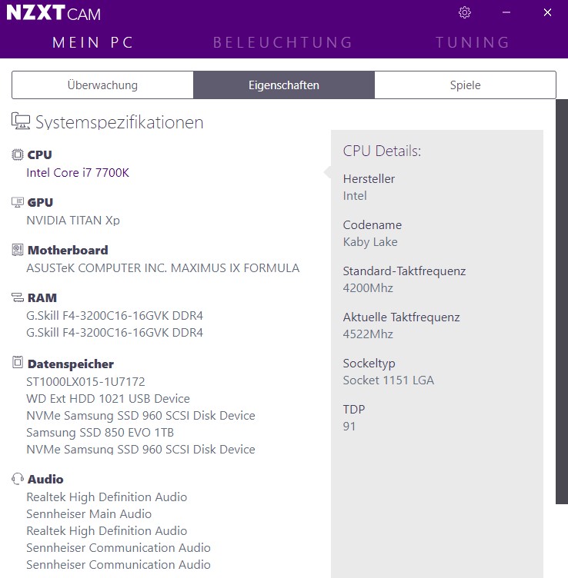
Task: Click the Datenspeicher section heading
Action: point(71,364)
